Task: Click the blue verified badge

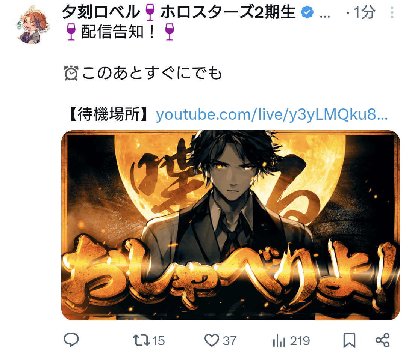Action: [x=307, y=12]
